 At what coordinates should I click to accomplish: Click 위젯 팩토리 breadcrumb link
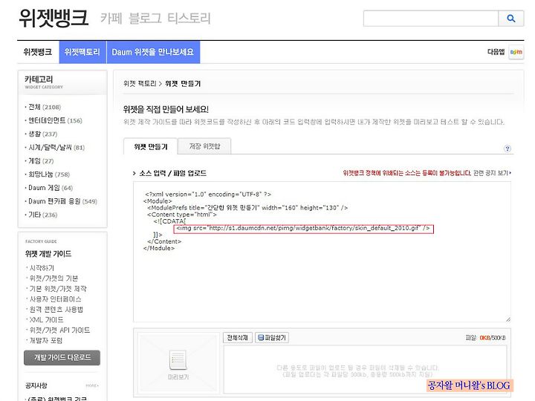click(140, 83)
